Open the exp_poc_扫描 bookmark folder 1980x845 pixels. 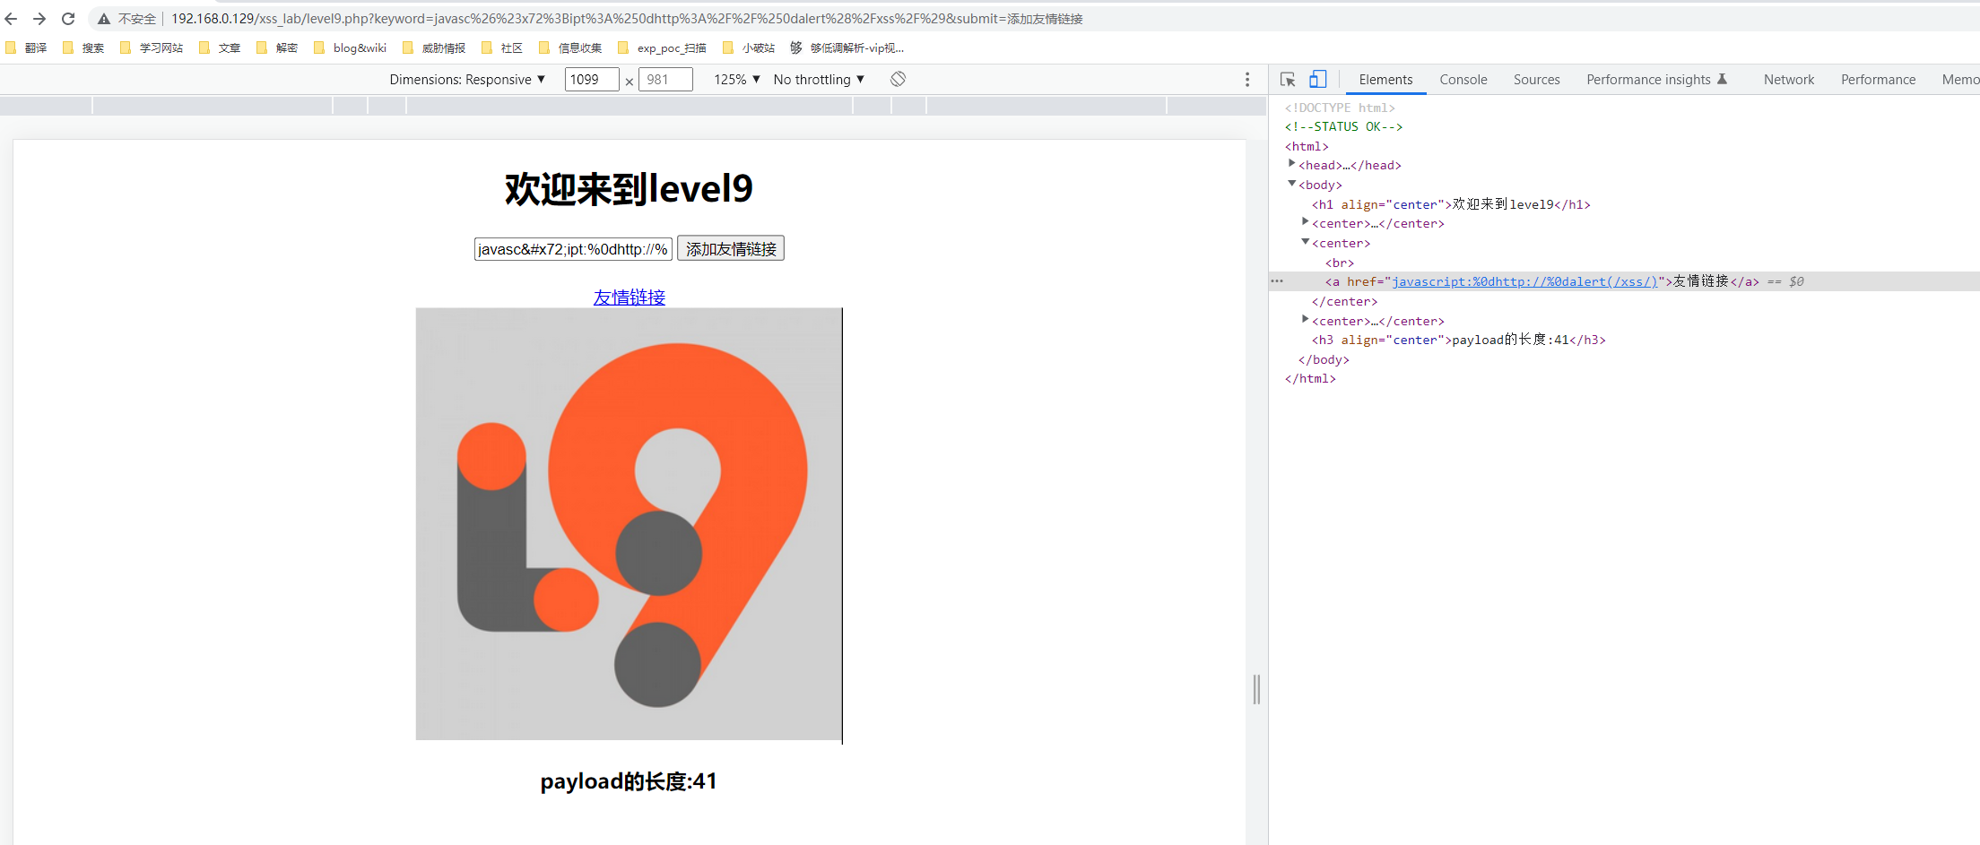662,47
